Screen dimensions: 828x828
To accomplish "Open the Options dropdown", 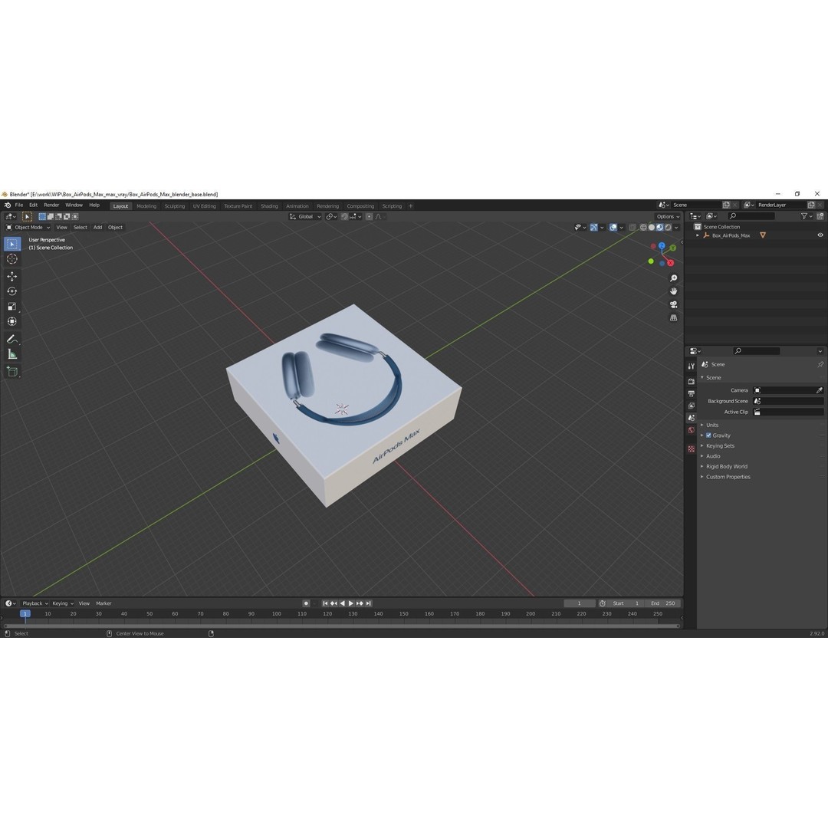I will click(668, 216).
